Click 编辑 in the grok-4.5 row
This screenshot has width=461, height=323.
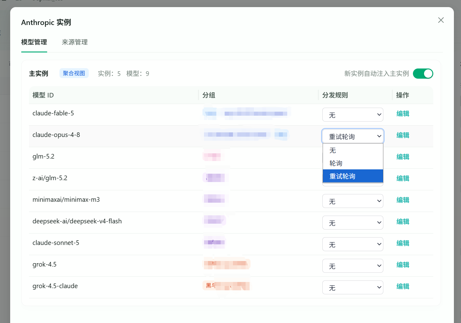click(403, 265)
